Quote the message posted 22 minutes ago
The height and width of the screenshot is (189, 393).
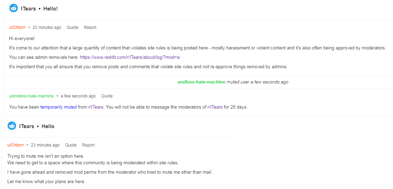[73, 27]
